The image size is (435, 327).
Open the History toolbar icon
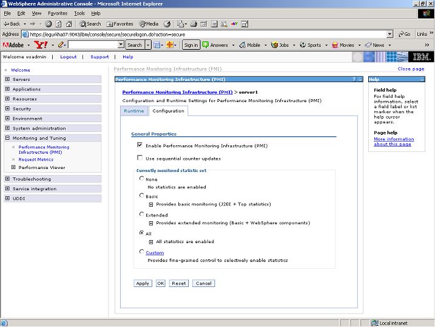coord(167,24)
